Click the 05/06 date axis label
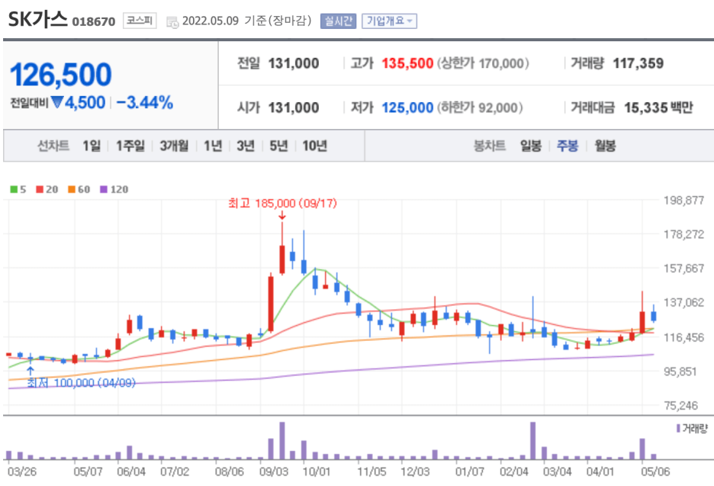The height and width of the screenshot is (486, 714). [655, 472]
